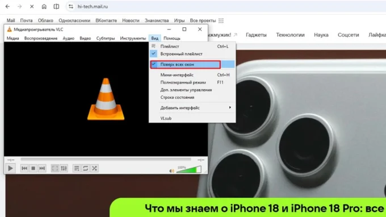Open iPhone 18 article headline
Image resolution: width=386 pixels, height=217 pixels.
264,208
